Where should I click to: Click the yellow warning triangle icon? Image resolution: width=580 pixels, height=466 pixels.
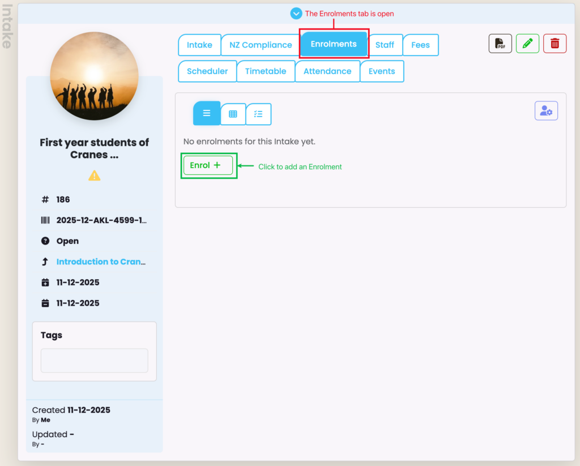pyautogui.click(x=94, y=176)
